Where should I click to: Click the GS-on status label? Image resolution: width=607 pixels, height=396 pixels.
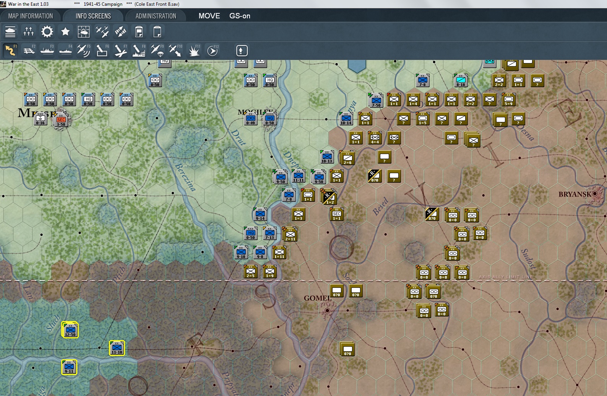(240, 16)
